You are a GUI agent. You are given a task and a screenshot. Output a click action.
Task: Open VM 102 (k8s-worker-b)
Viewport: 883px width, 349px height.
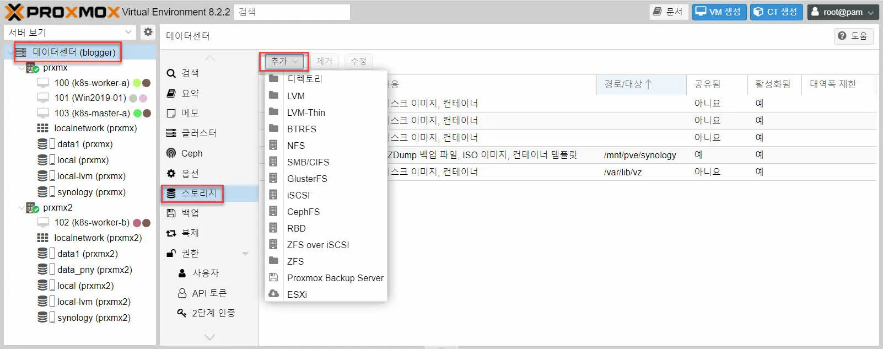(91, 222)
